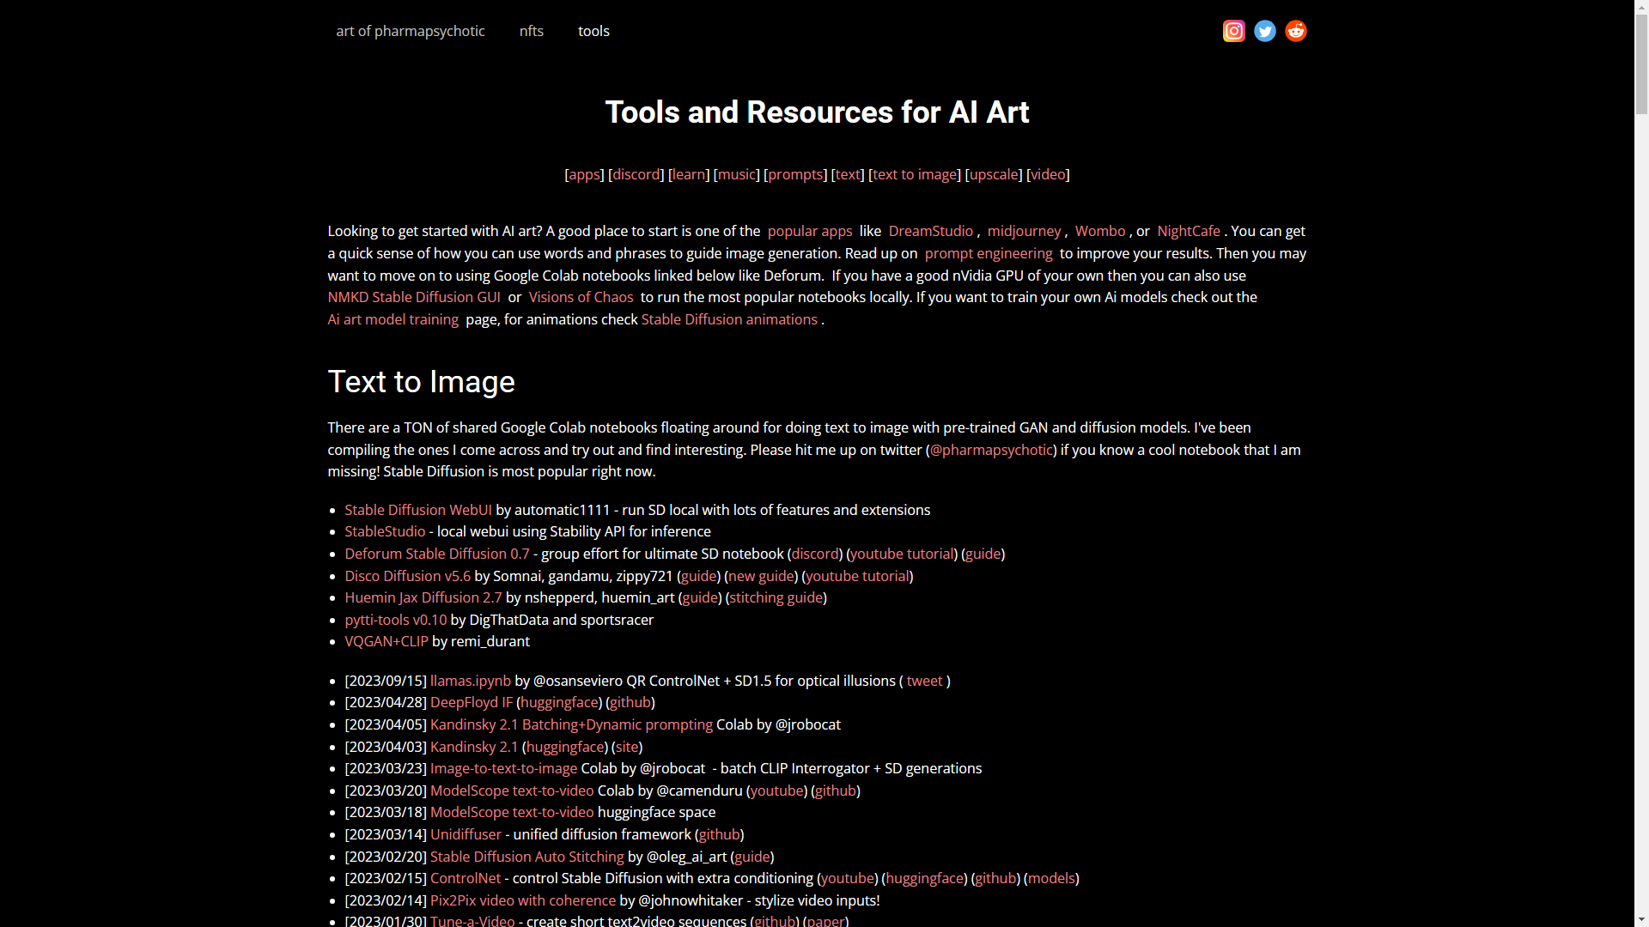
Task: Open the 'stitching guide' link
Action: [776, 597]
